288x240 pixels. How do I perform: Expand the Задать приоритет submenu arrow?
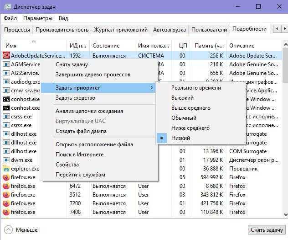(152, 88)
